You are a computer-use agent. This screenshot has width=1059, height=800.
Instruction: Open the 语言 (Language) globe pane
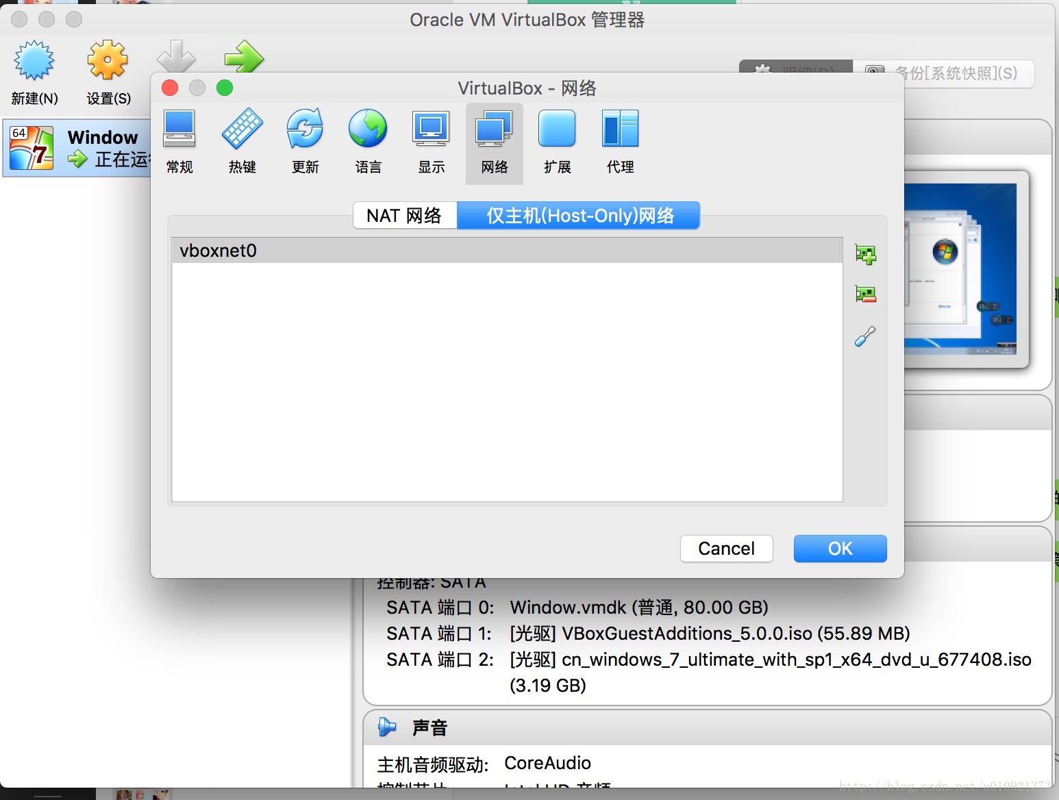(x=368, y=142)
